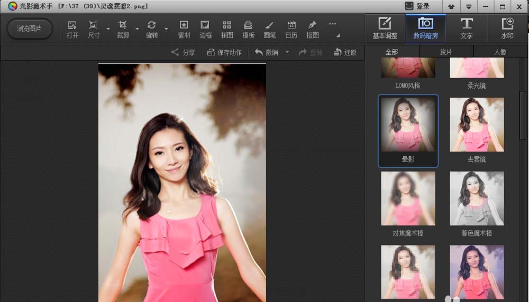Apply the 晕影 vignette effect thumbnail
The image size is (529, 302).
408,125
